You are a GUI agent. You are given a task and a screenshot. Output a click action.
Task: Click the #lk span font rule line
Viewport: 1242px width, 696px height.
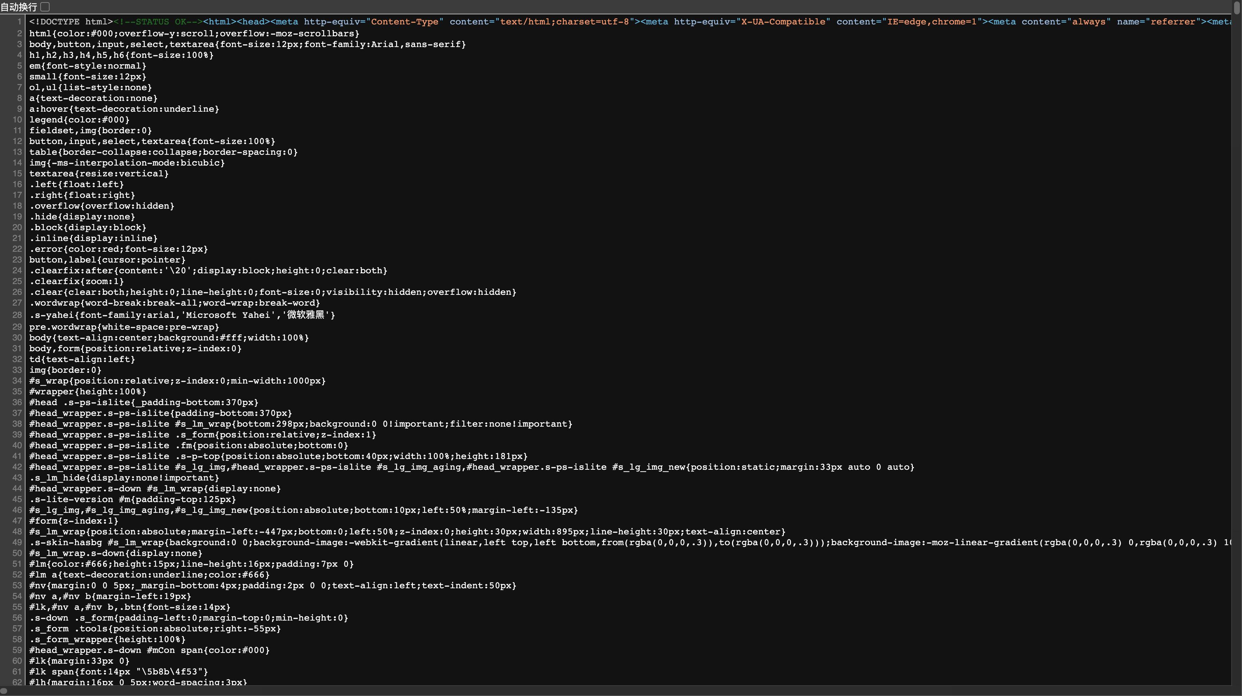118,672
